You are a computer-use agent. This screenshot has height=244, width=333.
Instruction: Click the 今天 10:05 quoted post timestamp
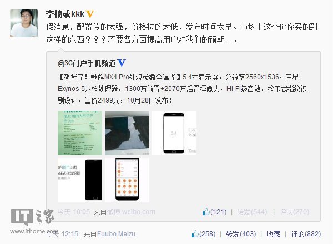pyautogui.click(x=74, y=212)
